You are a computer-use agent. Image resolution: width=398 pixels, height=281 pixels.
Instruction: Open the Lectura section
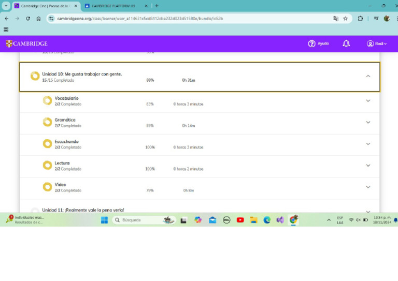coord(62,163)
